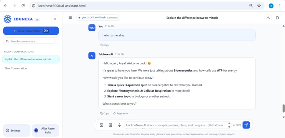Click the 'What sounds best to you?' line
The height and width of the screenshot is (138, 285).
(x=120, y=103)
